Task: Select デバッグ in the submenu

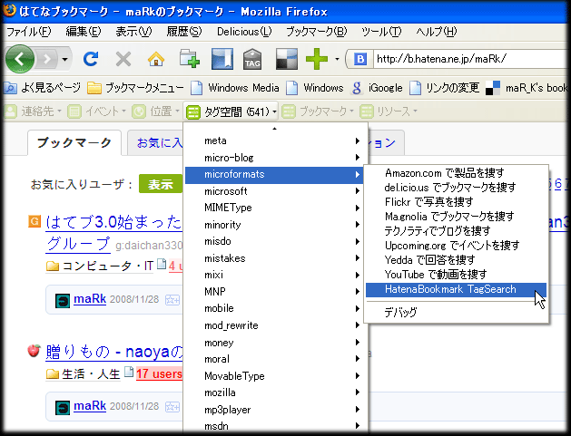Action: tap(400, 312)
